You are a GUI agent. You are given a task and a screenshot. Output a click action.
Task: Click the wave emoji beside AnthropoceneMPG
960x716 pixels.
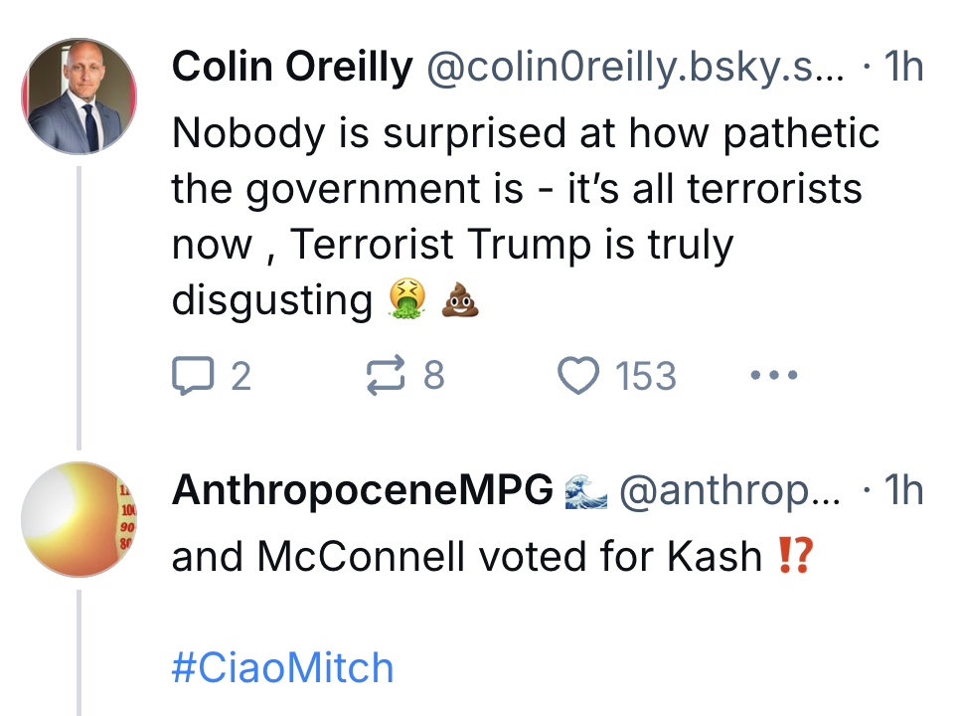point(584,489)
